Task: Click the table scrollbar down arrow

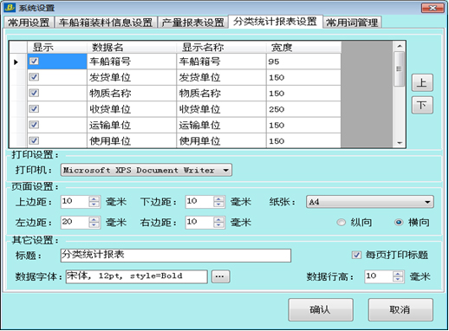Action: pyautogui.click(x=400, y=143)
